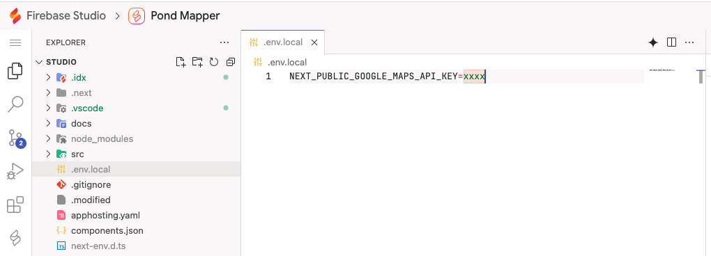The width and height of the screenshot is (711, 256).
Task: Click the Pond Mapper app icon
Action: (x=137, y=16)
